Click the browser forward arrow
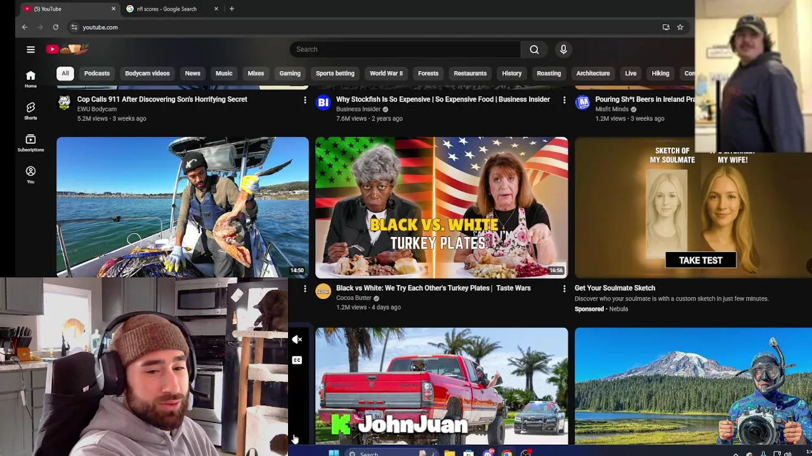Image resolution: width=812 pixels, height=456 pixels. 40,27
